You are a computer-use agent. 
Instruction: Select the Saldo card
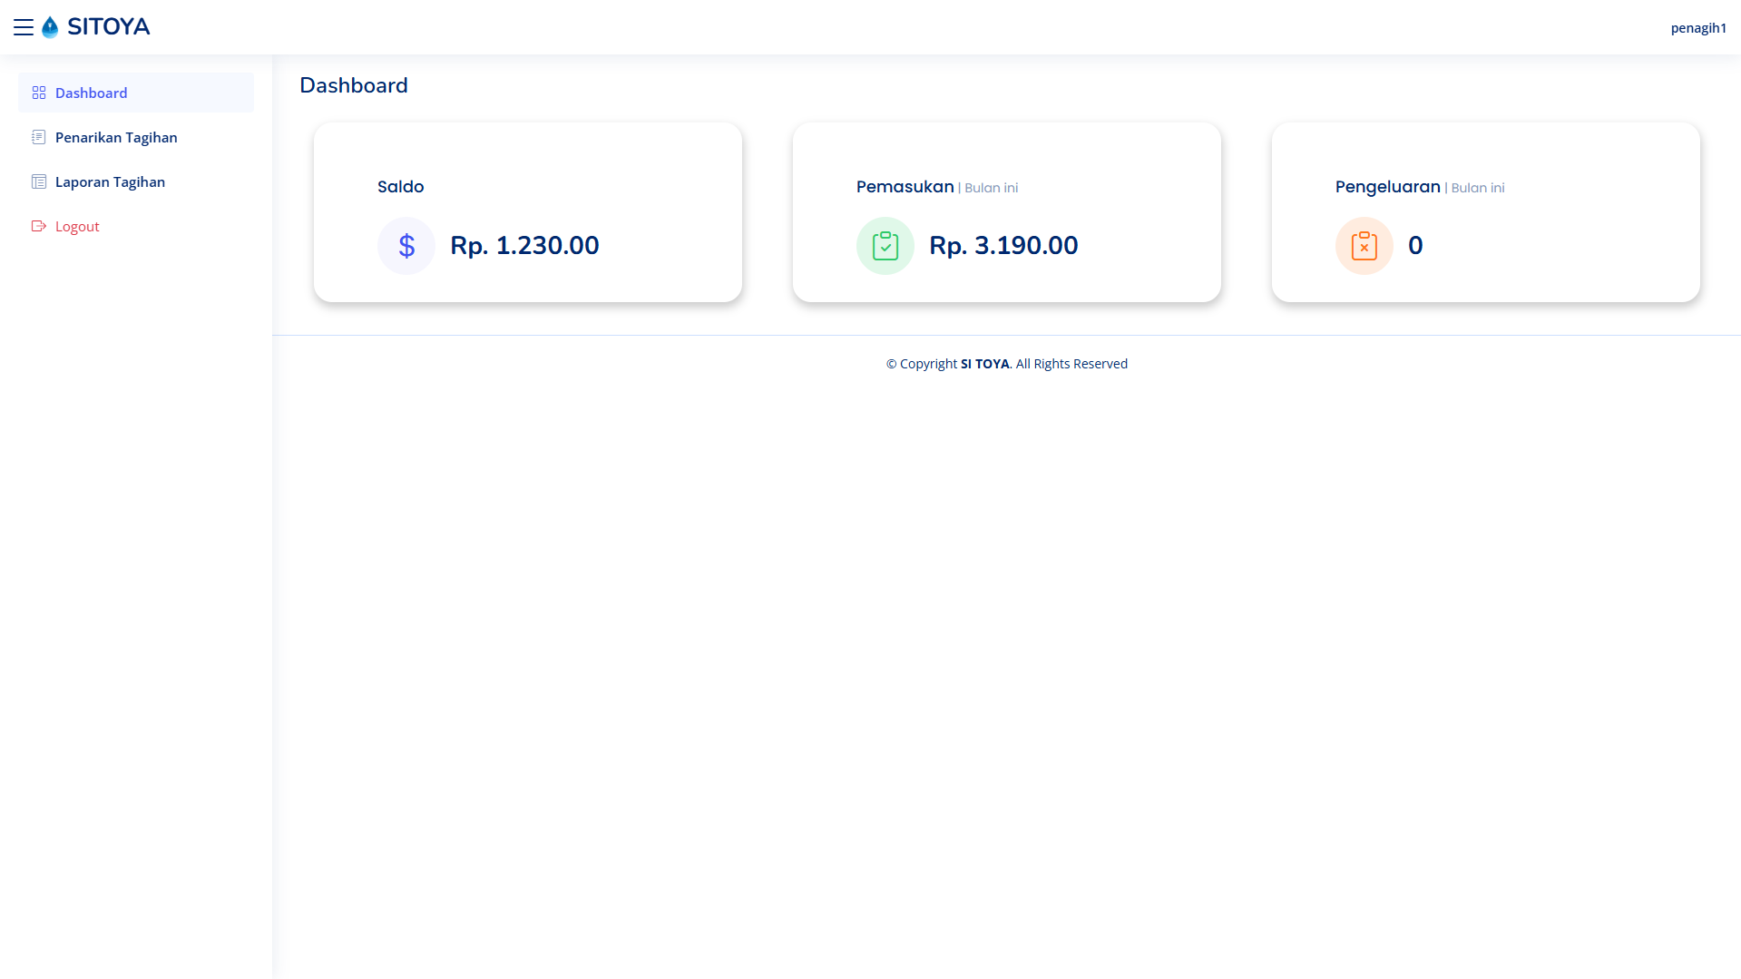(527, 211)
